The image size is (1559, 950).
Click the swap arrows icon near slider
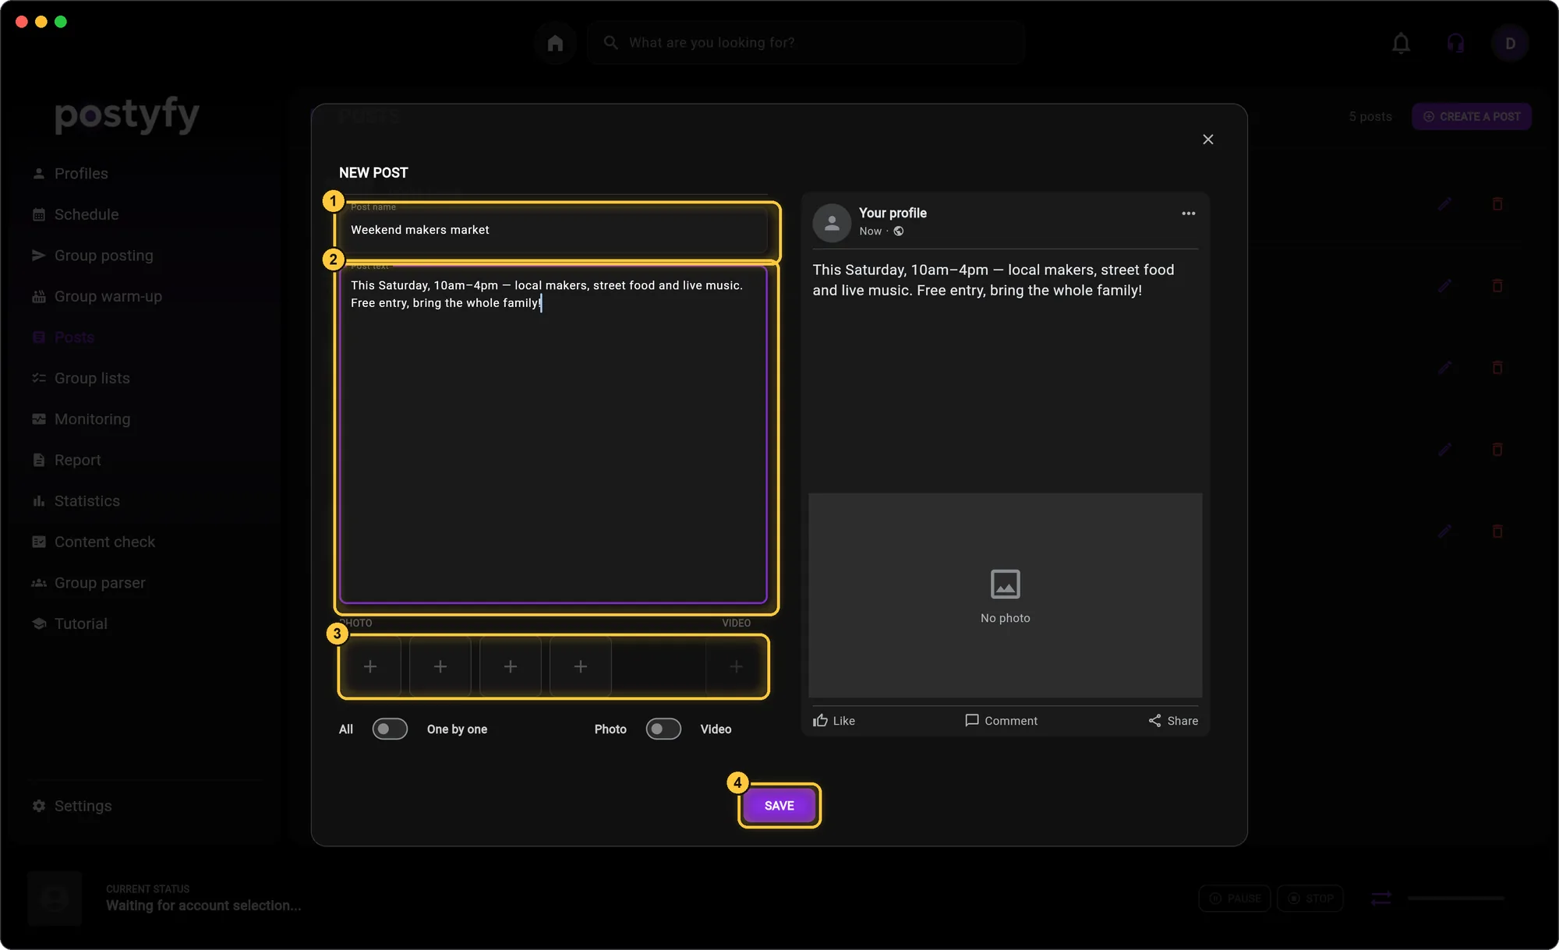coord(1381,899)
